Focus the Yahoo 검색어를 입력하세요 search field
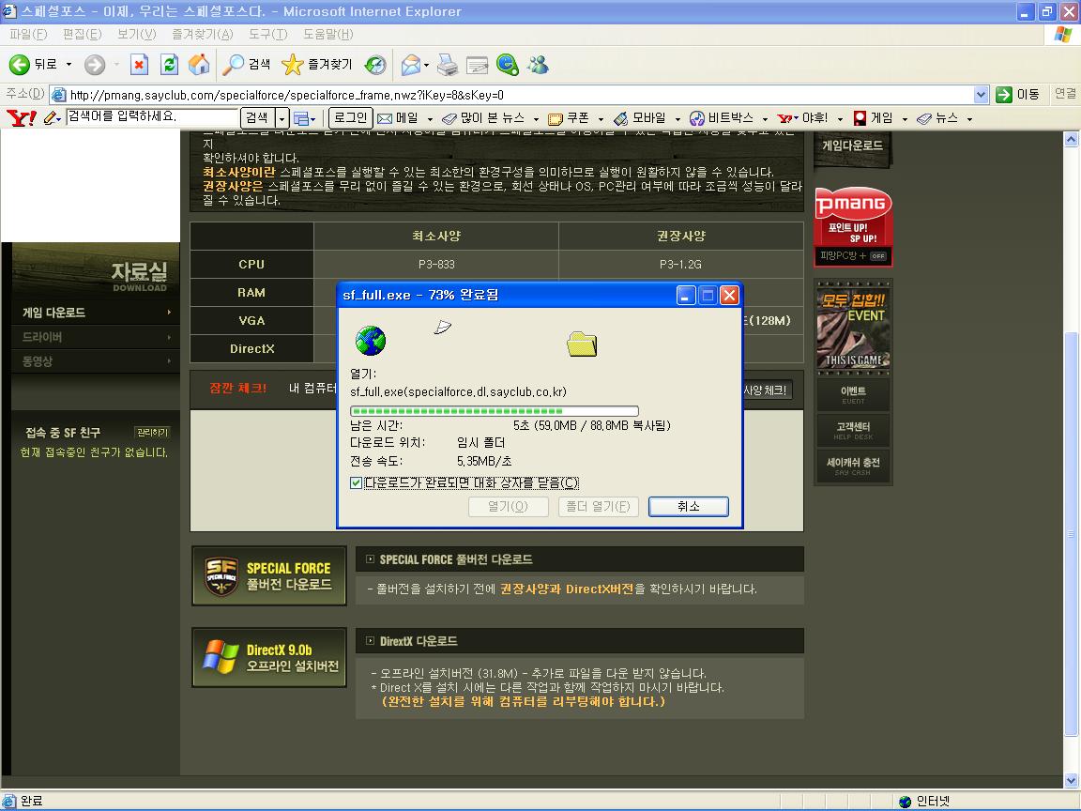This screenshot has width=1081, height=811. (152, 117)
